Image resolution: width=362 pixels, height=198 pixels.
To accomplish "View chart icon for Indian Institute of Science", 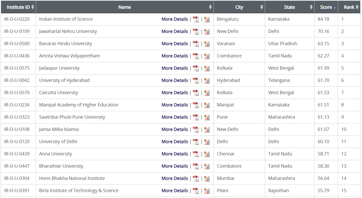I will click(x=207, y=19).
